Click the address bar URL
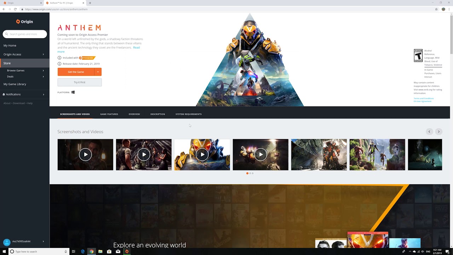Screen dimensions: 453x255 coord(56,9)
